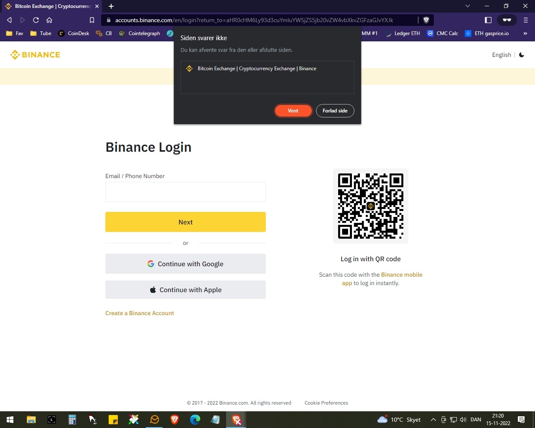
Task: Open Create a Binance Account link
Action: click(140, 313)
